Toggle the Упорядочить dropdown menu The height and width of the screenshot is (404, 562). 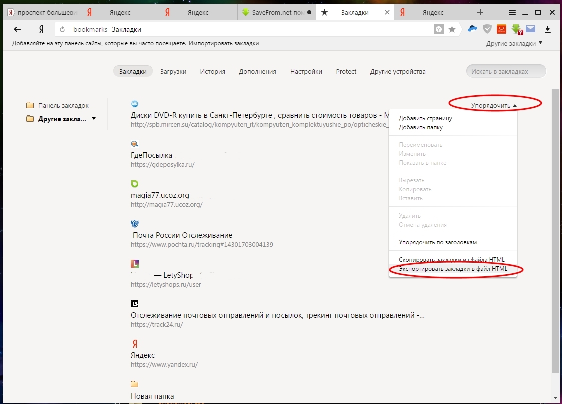point(494,105)
